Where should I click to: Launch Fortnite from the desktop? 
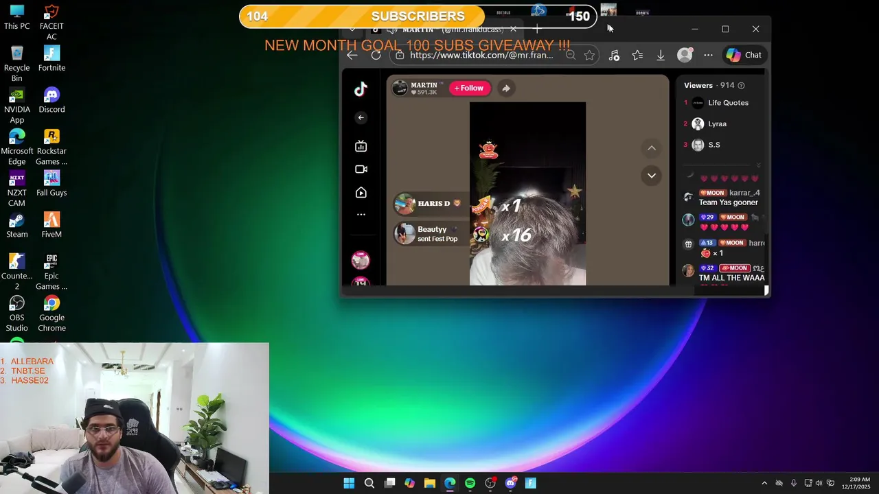pos(52,59)
